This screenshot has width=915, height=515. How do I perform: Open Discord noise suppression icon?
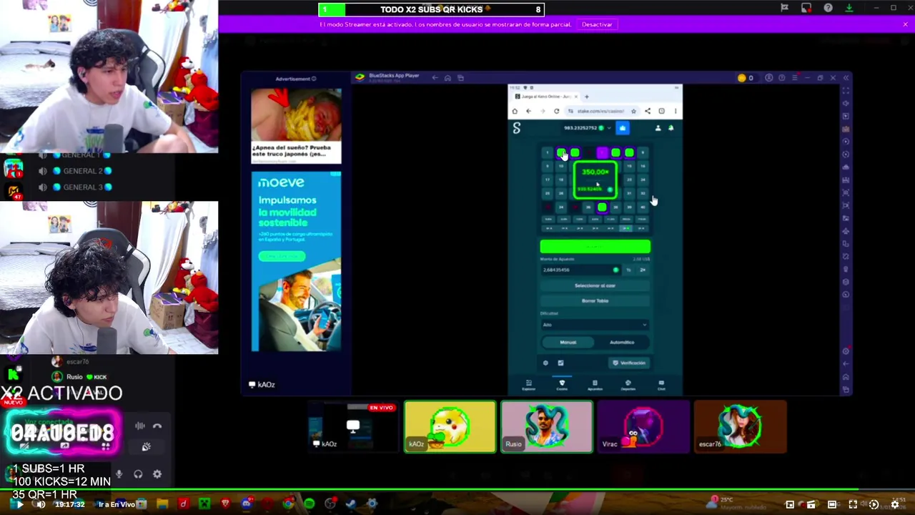(x=140, y=426)
